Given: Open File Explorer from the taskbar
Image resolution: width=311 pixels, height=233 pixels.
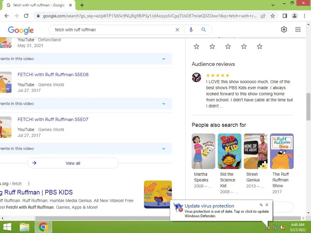Looking at the screenshot, I should click(24, 227).
